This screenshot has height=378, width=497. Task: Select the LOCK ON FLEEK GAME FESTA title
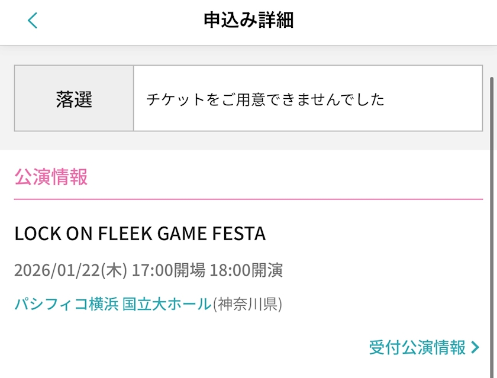click(140, 234)
